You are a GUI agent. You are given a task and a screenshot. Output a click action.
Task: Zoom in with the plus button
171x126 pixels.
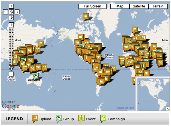(11, 25)
